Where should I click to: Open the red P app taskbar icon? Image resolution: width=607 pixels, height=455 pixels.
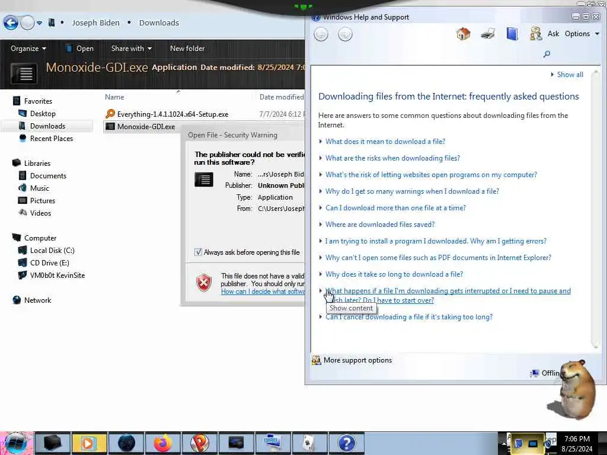(199, 443)
